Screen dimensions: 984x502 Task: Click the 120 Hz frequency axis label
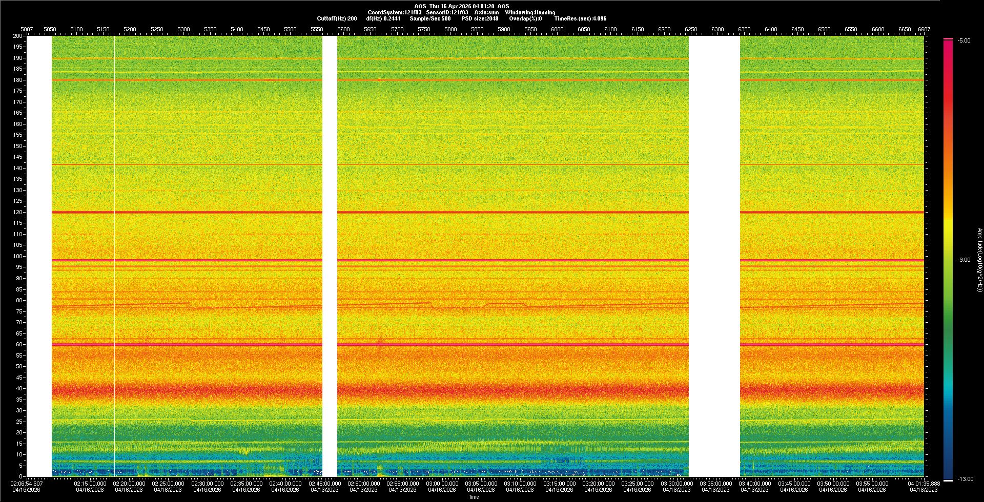click(18, 212)
